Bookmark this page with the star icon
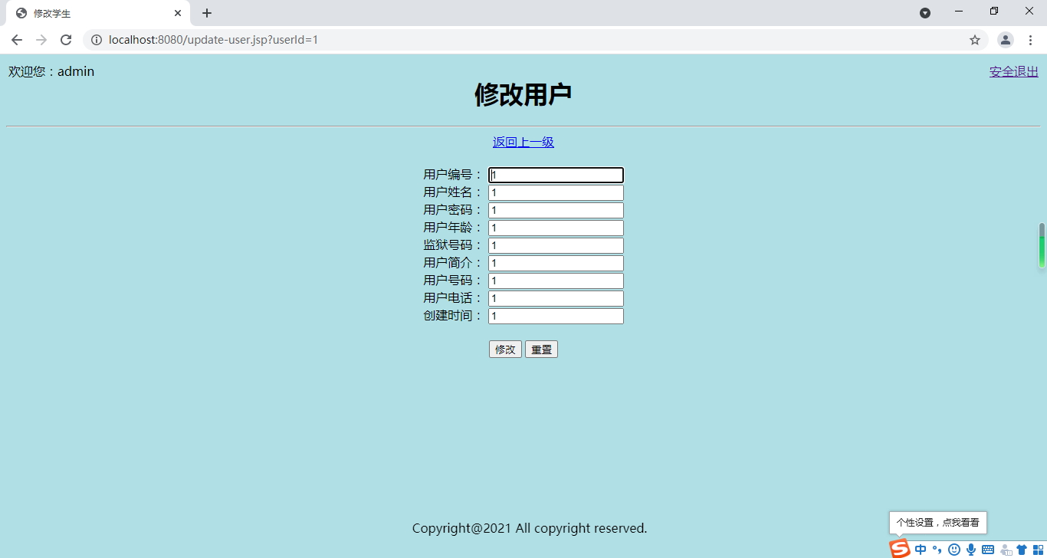The width and height of the screenshot is (1047, 558). tap(975, 40)
